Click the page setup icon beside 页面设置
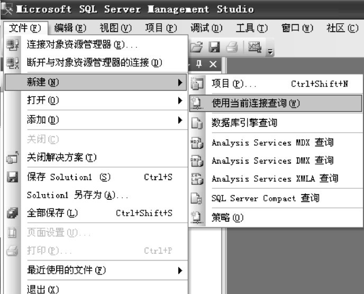364x294 pixels. pyautogui.click(x=12, y=233)
